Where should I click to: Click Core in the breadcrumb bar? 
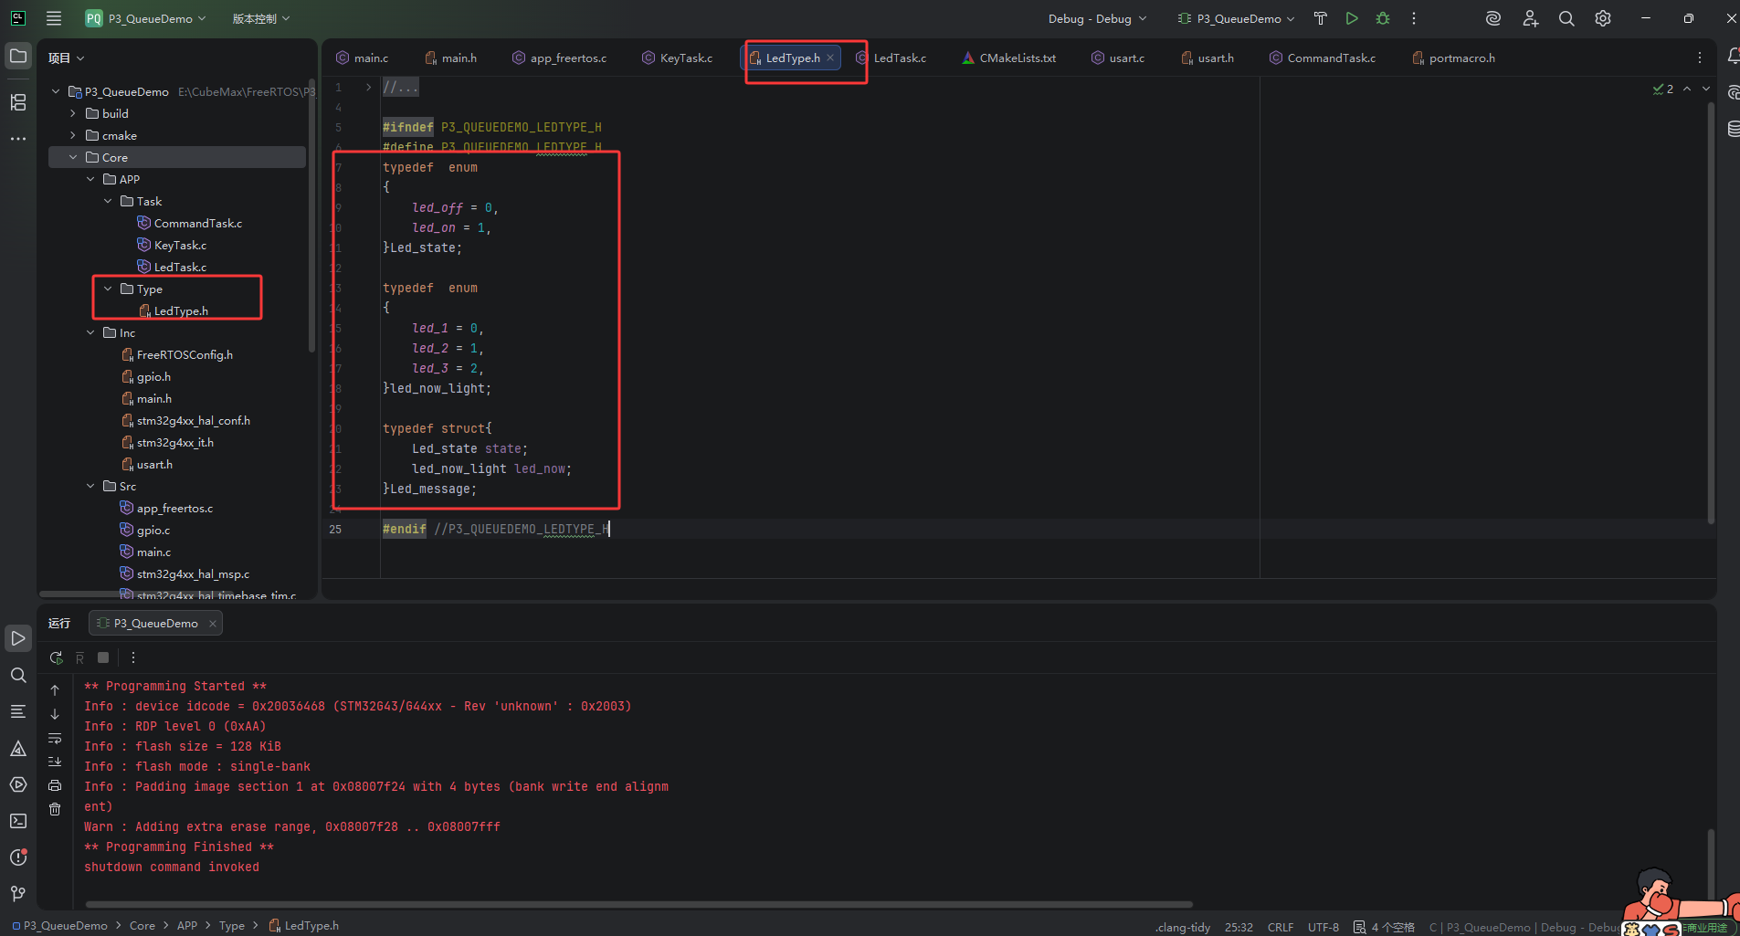(142, 926)
